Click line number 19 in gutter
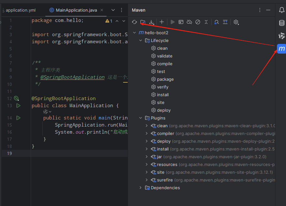The width and height of the screenshot is (286, 206). [x=9, y=153]
